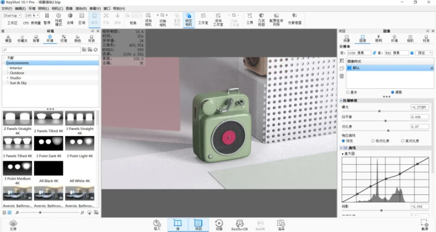Image resolution: width=436 pixels, height=232 pixels.
Task: Click the Exposure slider handle
Action: tap(379, 111)
